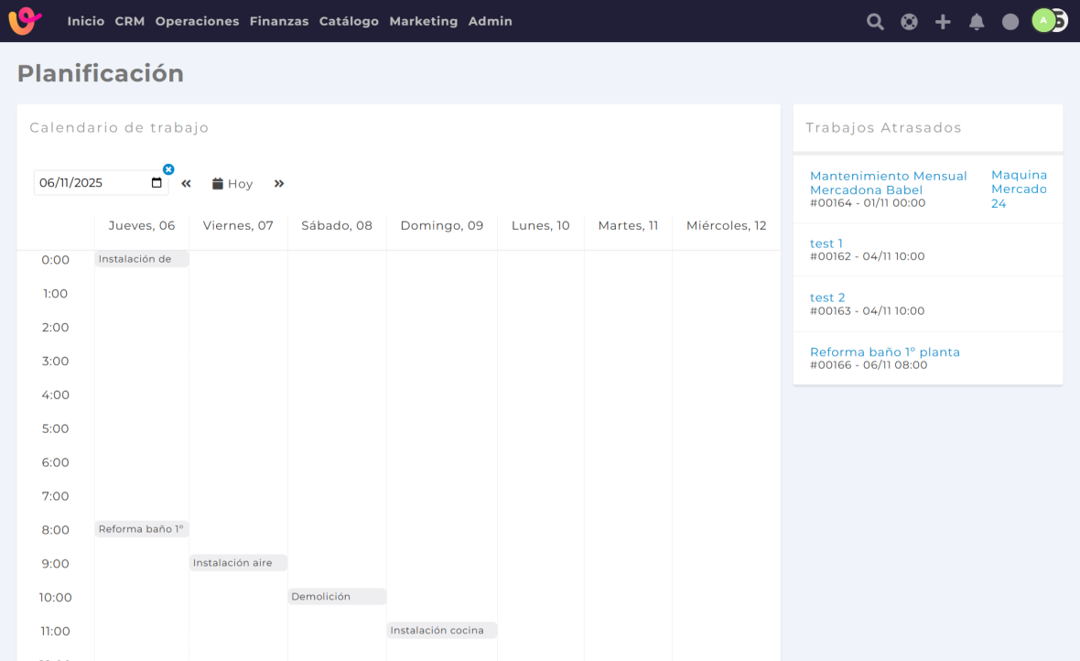Click the search magnifier icon
Screen dimensions: 1080x661
875,22
